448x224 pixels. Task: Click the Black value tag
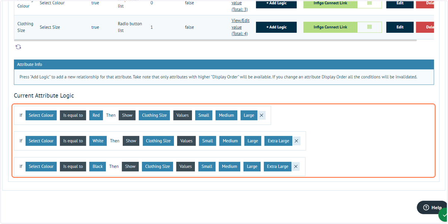click(x=97, y=167)
